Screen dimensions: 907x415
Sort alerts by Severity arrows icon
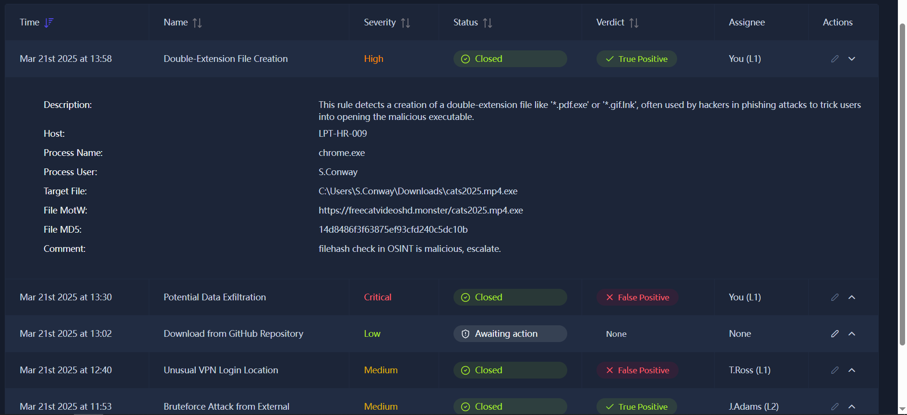(406, 23)
